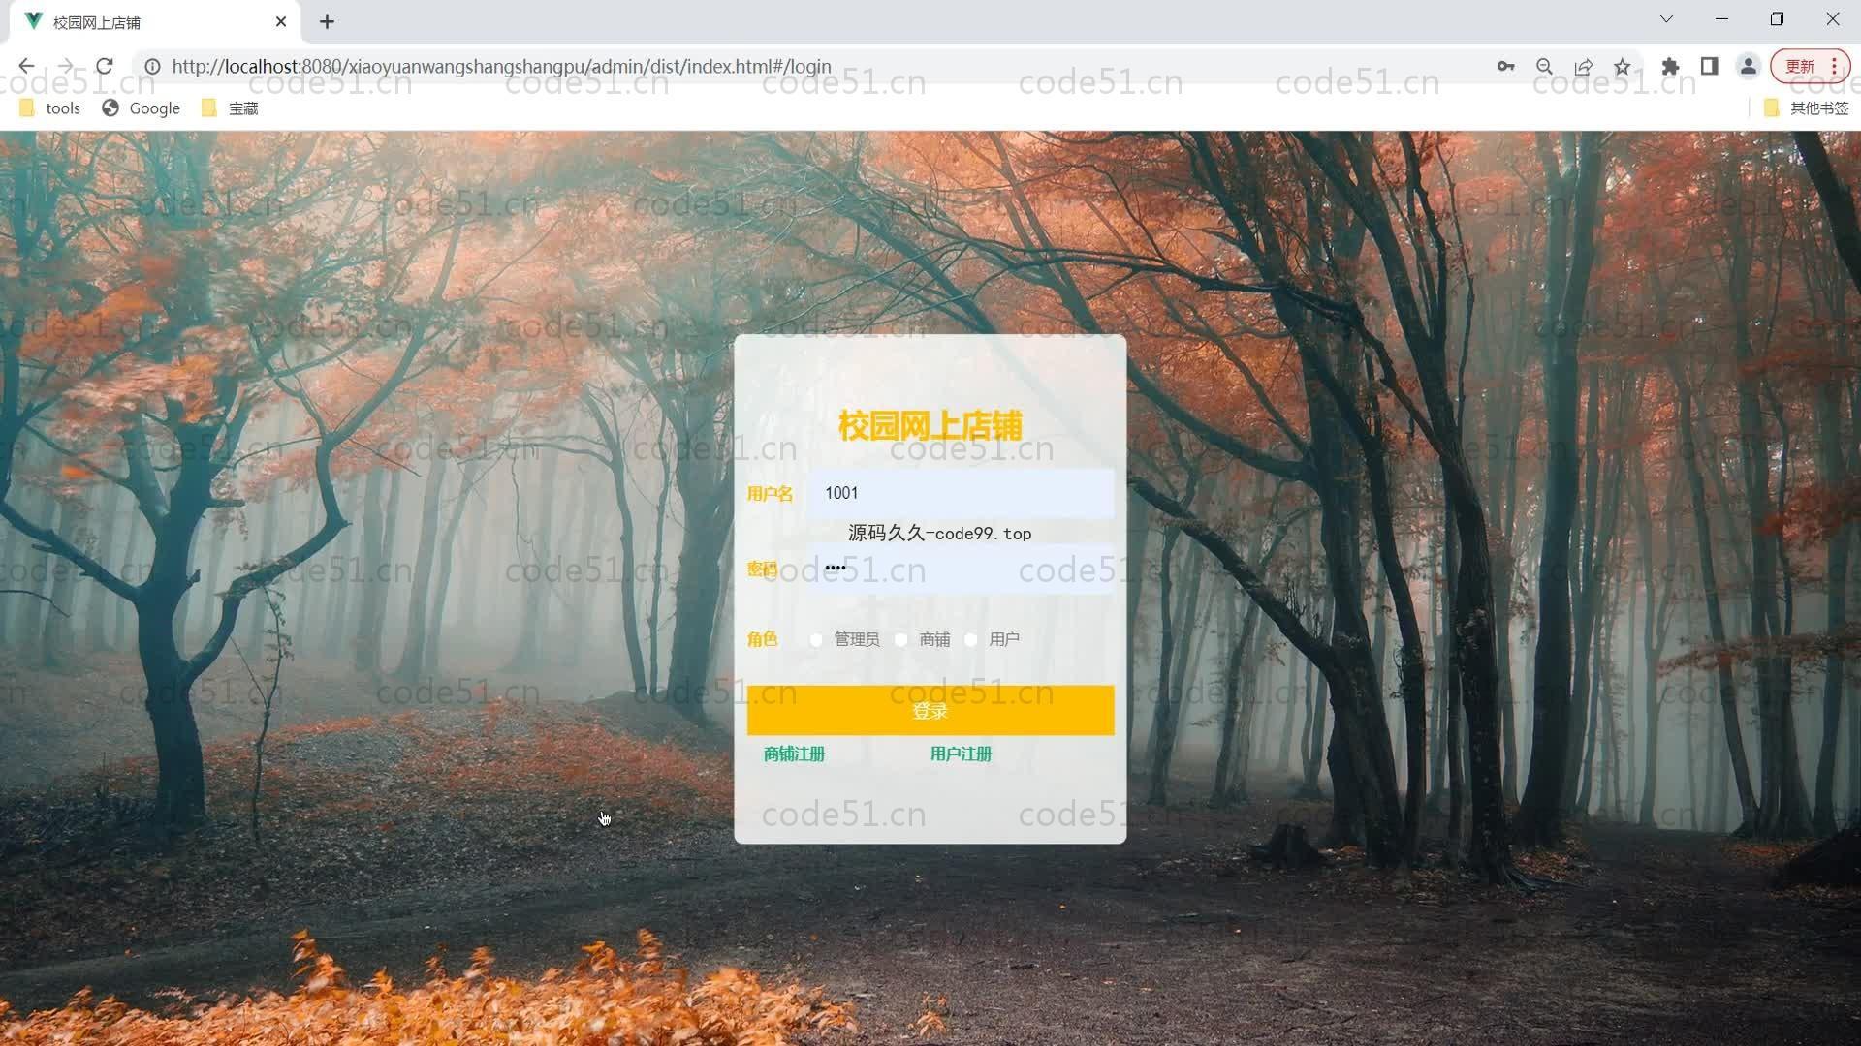Open the 商铺注册 link
This screenshot has height=1046, width=1861.
click(x=794, y=754)
